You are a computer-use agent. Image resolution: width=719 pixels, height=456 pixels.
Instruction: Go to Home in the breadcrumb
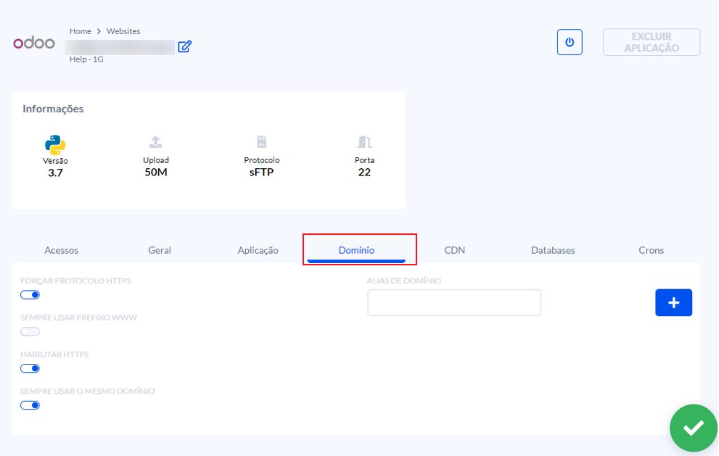81,31
